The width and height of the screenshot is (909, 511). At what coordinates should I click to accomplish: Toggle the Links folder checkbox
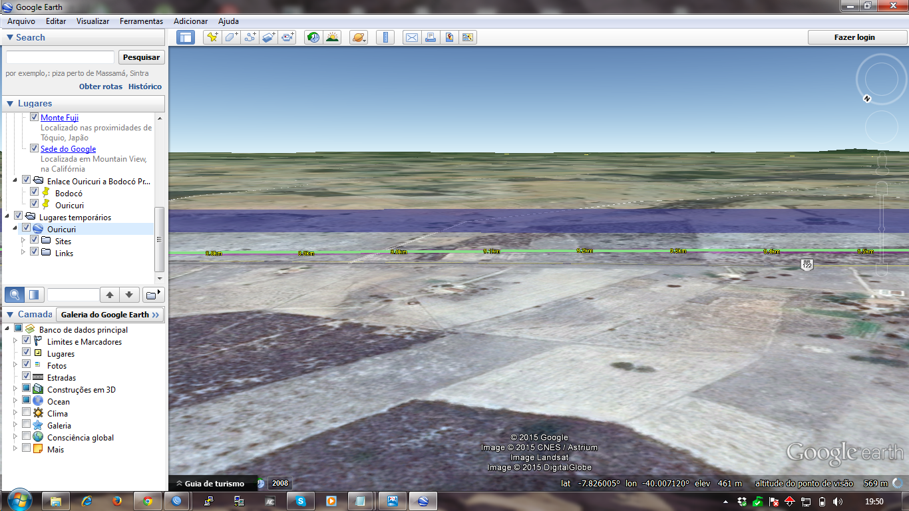35,252
